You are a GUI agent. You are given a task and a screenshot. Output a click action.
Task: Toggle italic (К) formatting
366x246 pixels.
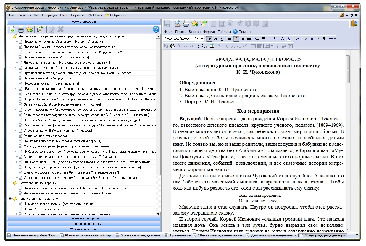click(x=216, y=39)
